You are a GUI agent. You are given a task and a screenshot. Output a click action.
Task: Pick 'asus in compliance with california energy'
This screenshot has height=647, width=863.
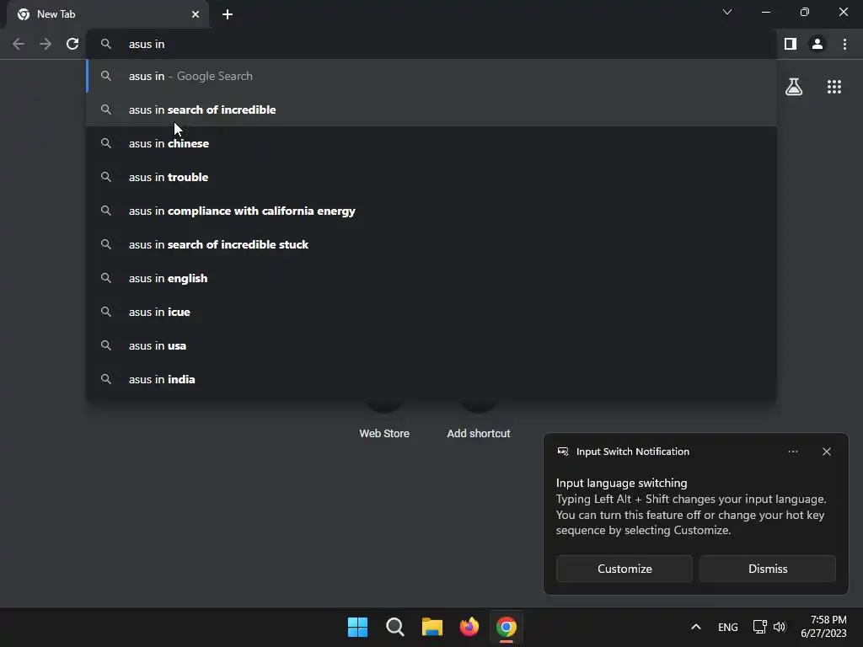[x=431, y=211]
